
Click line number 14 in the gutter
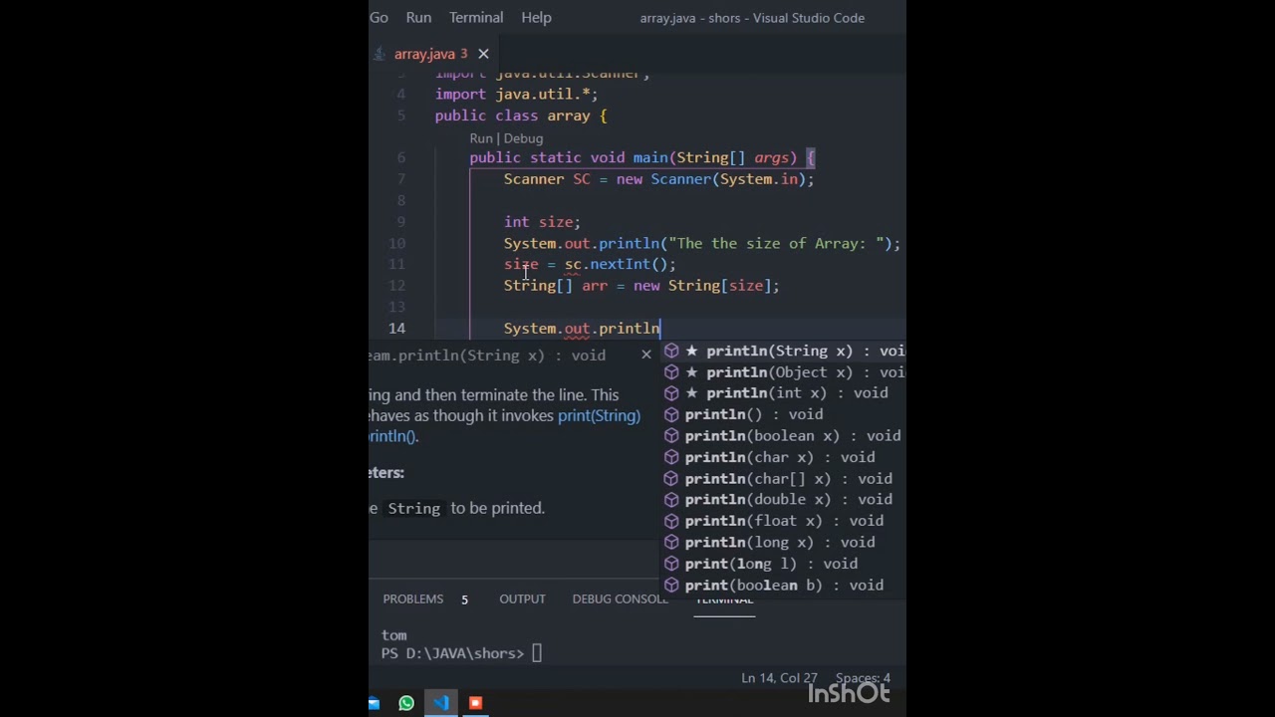(x=396, y=328)
